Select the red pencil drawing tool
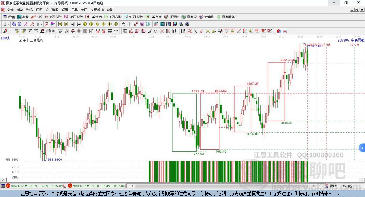The height and width of the screenshot is (197, 365). pyautogui.click(x=5, y=31)
